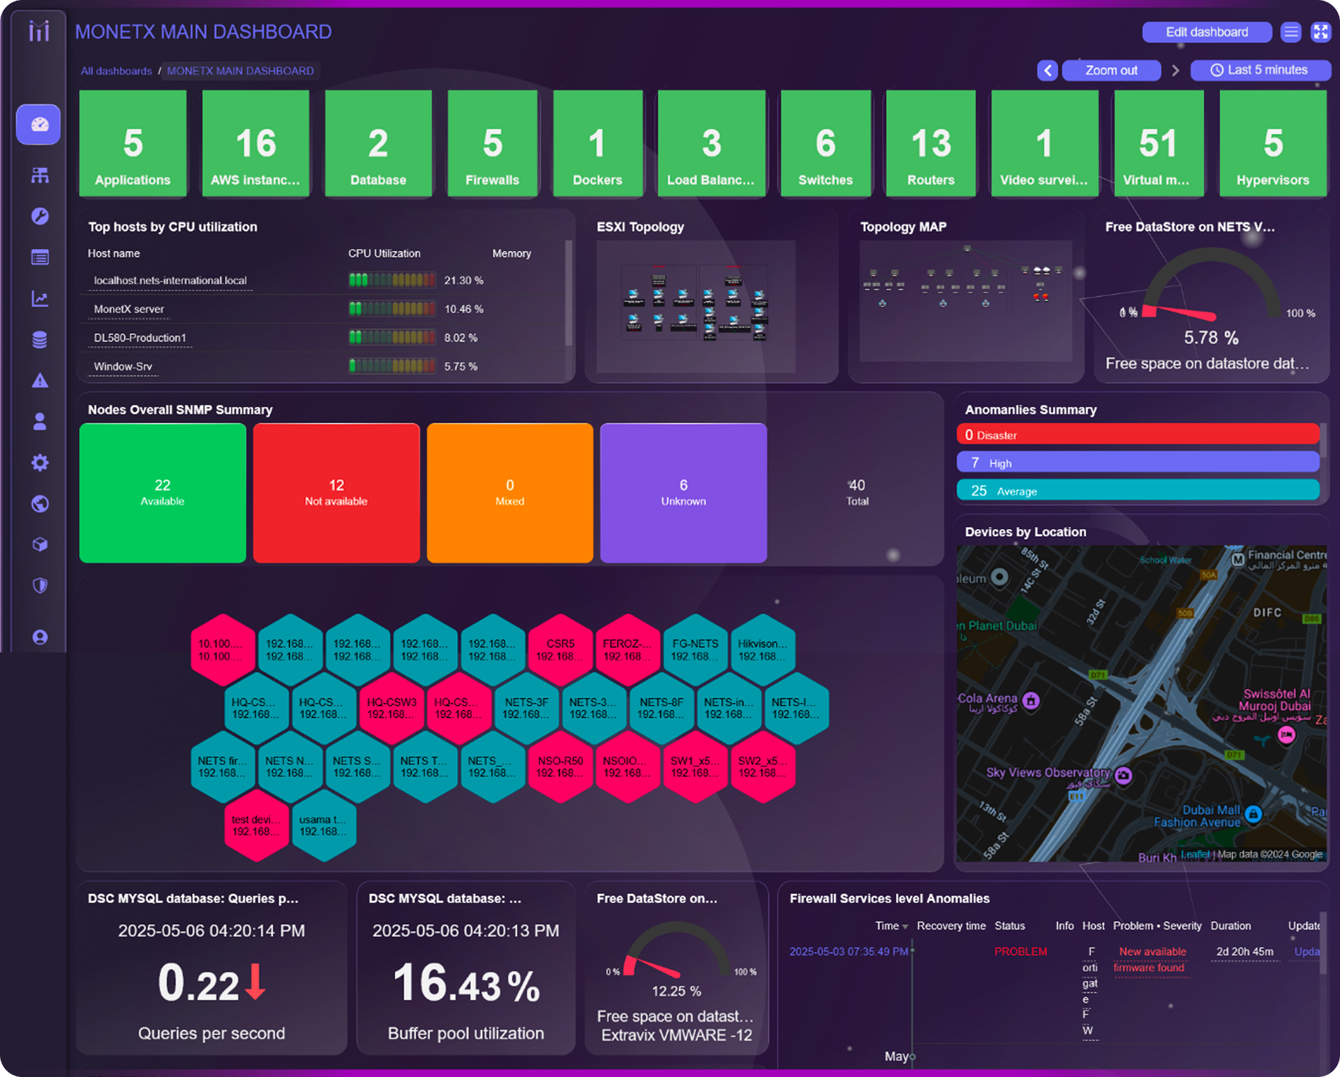Viewport: 1340px width, 1077px height.
Task: Click the Financial Centre metro marker
Action: coord(1238,559)
